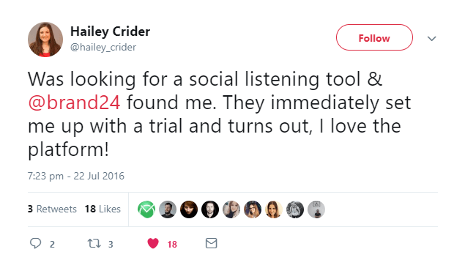Click the last liker avatar in the row
Image resolution: width=465 pixels, height=271 pixels.
(x=316, y=209)
